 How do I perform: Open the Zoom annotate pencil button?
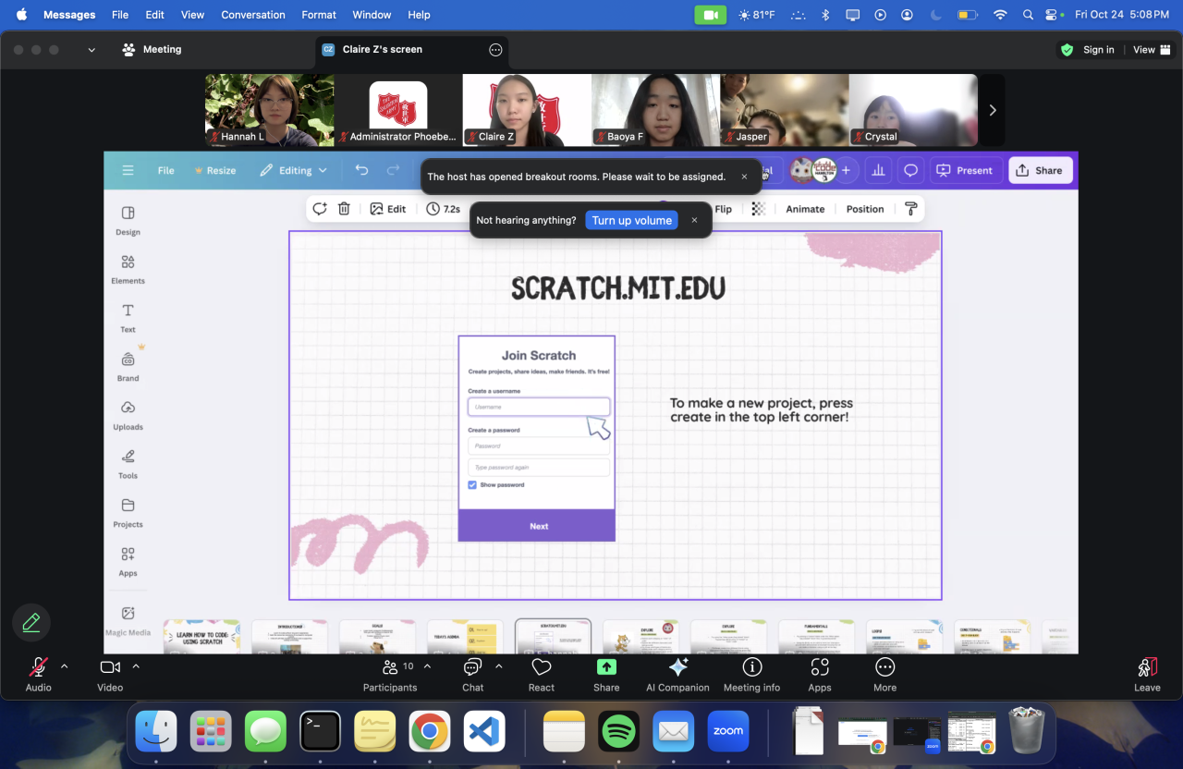click(31, 623)
